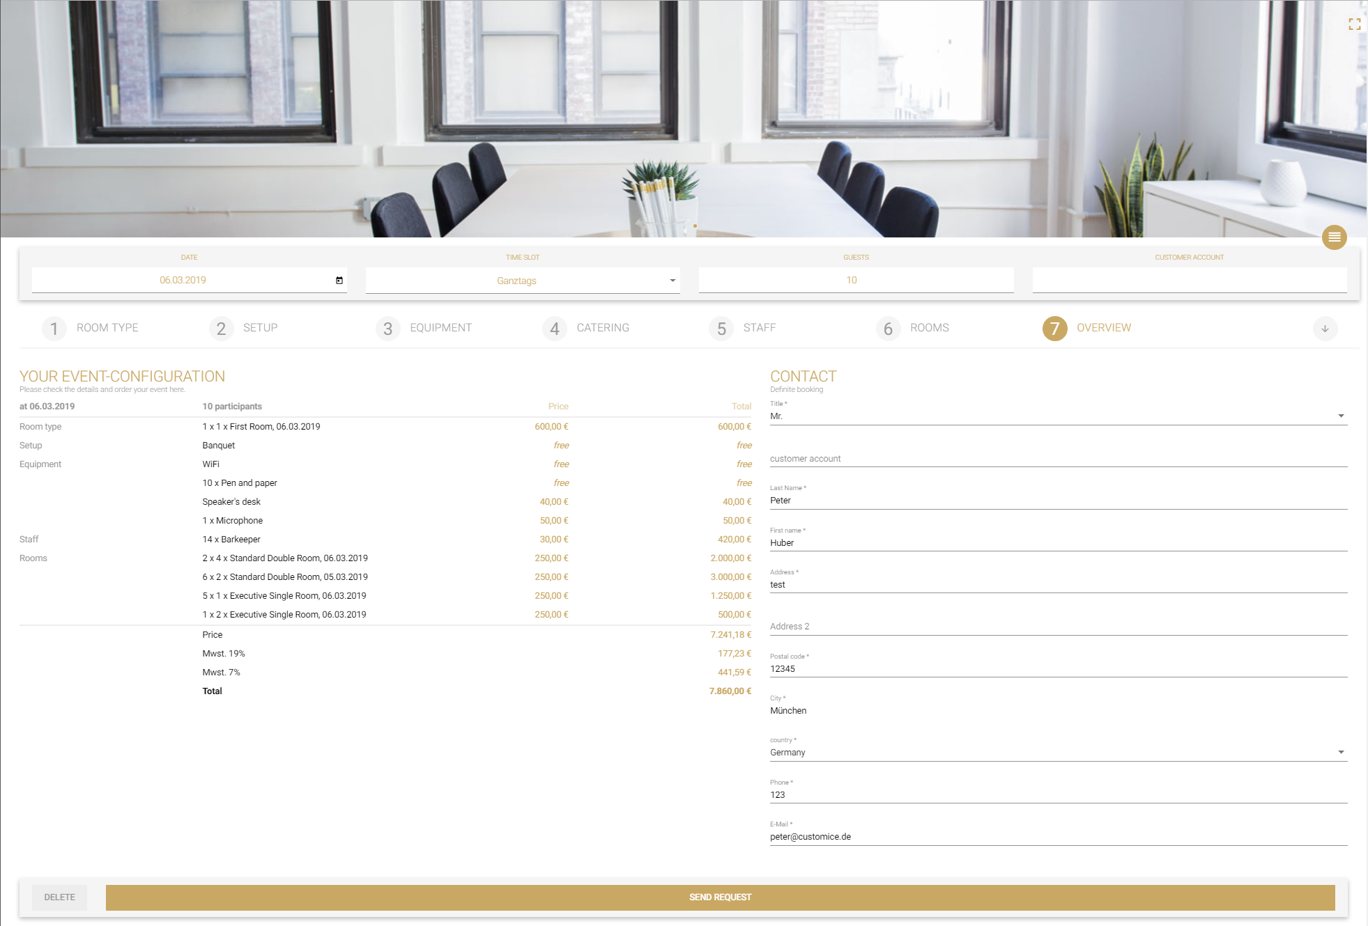This screenshot has height=926, width=1368.
Task: Click the fullscreen icon on the hero image
Action: pos(1354,24)
